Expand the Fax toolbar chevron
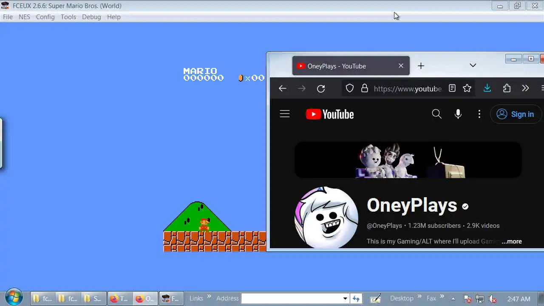The height and width of the screenshot is (306, 544). point(442,297)
